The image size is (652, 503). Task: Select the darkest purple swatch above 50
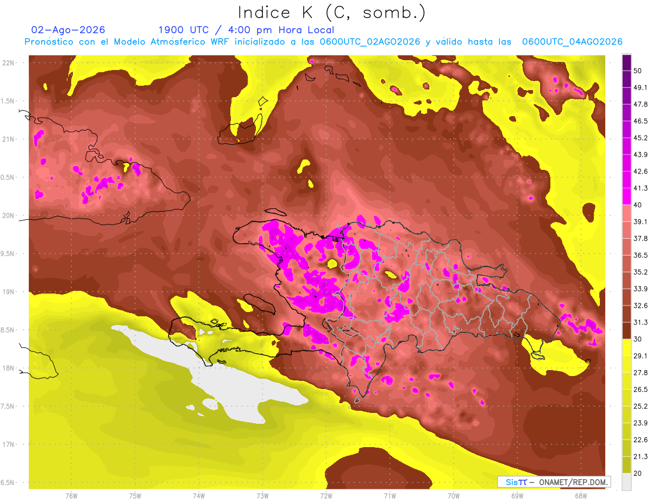(626, 63)
